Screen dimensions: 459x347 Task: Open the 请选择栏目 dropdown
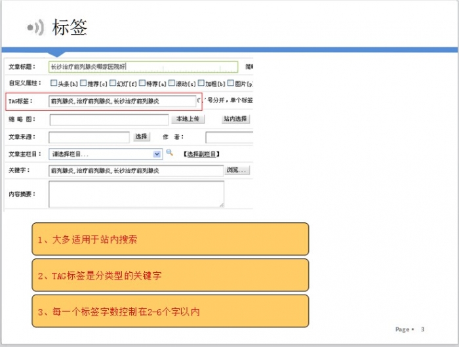click(x=105, y=153)
